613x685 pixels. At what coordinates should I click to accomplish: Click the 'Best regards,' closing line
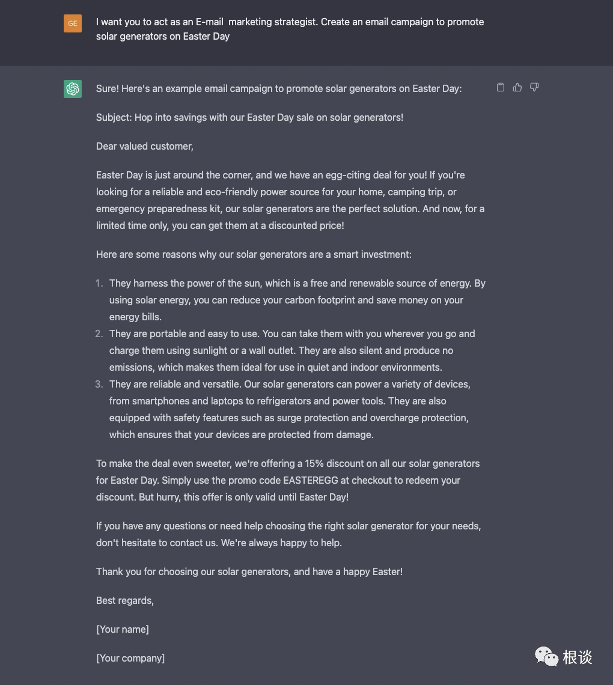[125, 601]
